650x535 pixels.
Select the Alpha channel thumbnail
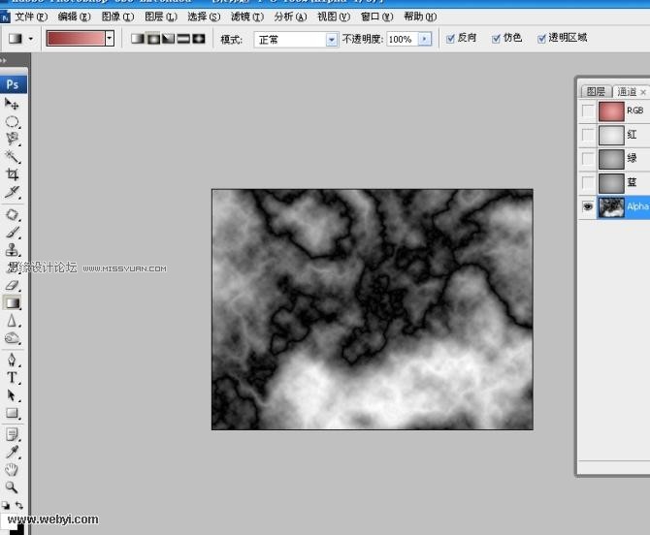point(611,207)
